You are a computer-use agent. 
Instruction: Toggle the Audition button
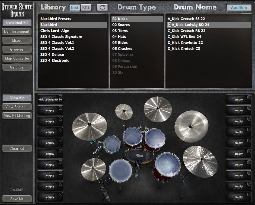(x=239, y=8)
